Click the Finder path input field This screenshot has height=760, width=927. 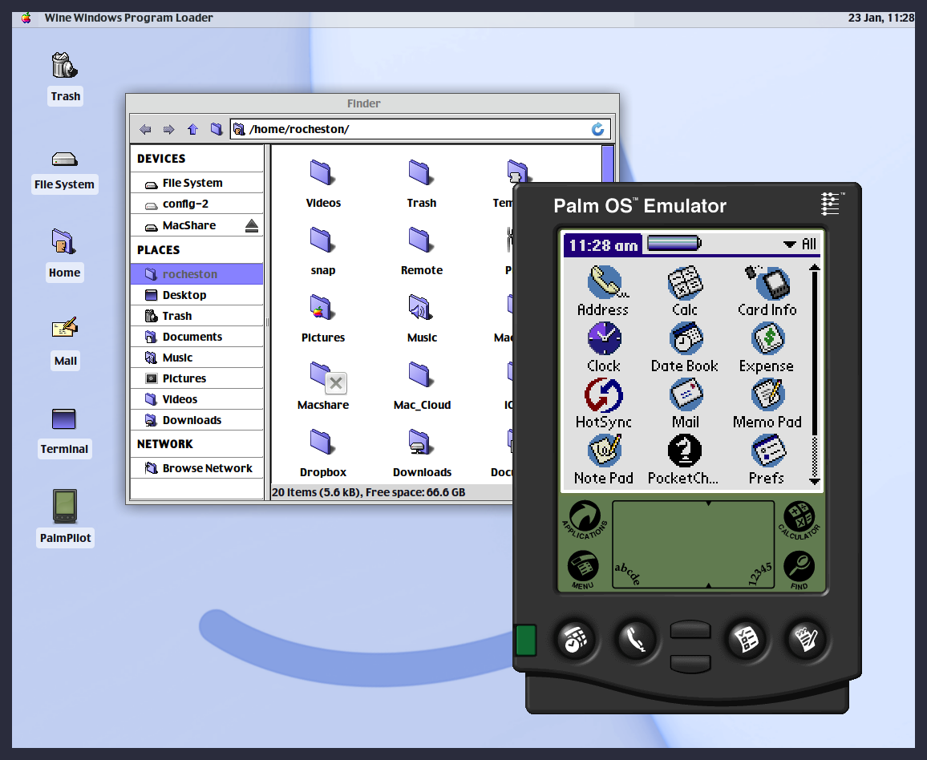pos(417,129)
